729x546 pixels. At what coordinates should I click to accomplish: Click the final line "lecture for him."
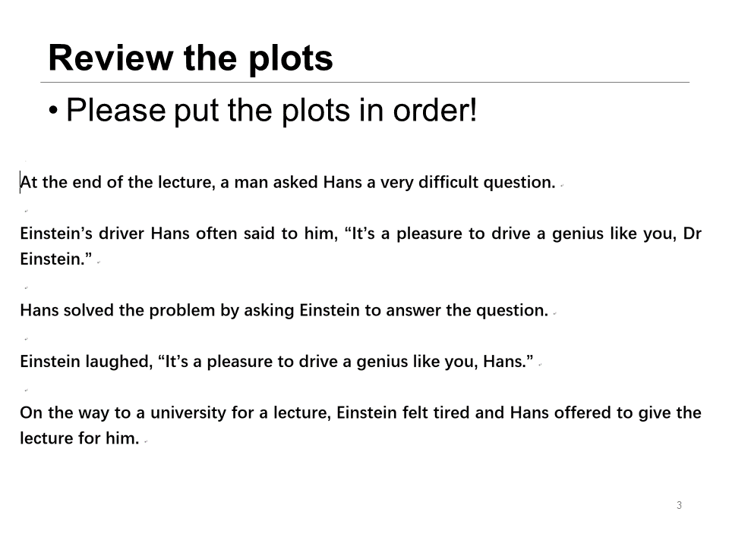(x=79, y=439)
